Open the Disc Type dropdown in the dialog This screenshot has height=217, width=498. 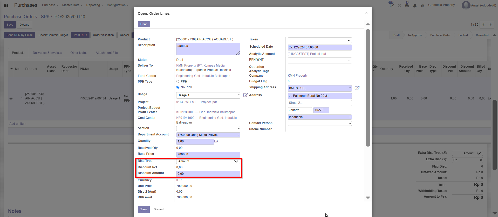pyautogui.click(x=208, y=161)
